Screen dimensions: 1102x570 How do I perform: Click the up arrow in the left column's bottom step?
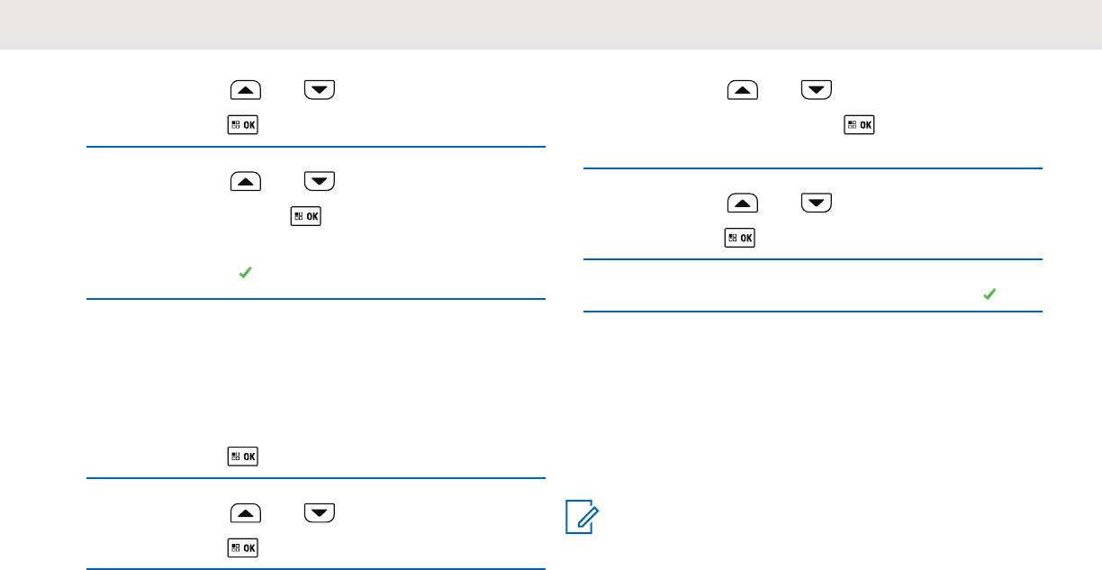(246, 512)
